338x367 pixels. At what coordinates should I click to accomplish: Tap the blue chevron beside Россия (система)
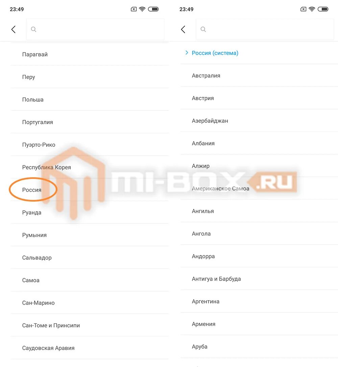187,53
